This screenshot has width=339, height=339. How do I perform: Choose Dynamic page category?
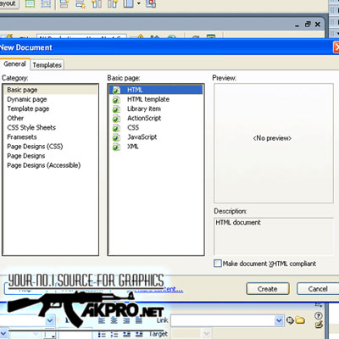pyautogui.click(x=27, y=99)
